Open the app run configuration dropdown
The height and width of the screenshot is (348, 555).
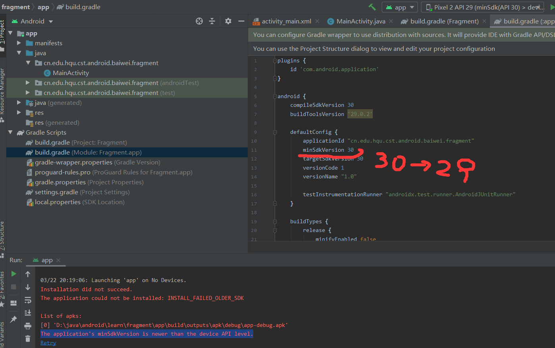[399, 7]
